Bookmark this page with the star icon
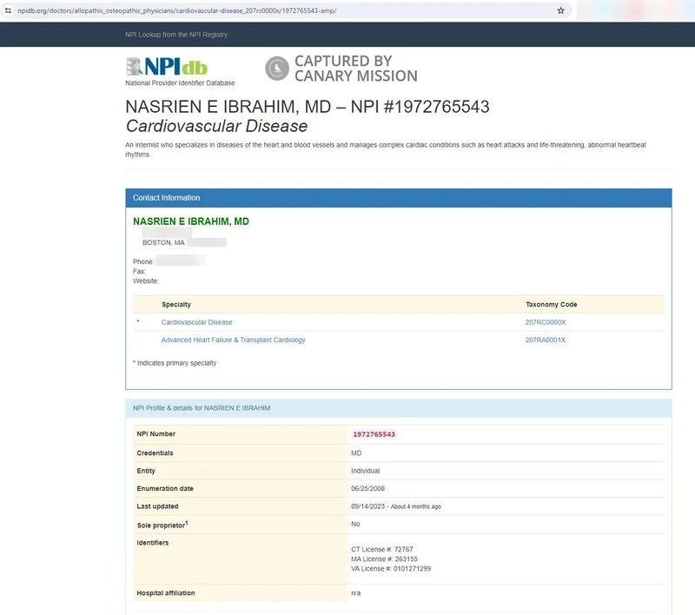 click(x=560, y=10)
